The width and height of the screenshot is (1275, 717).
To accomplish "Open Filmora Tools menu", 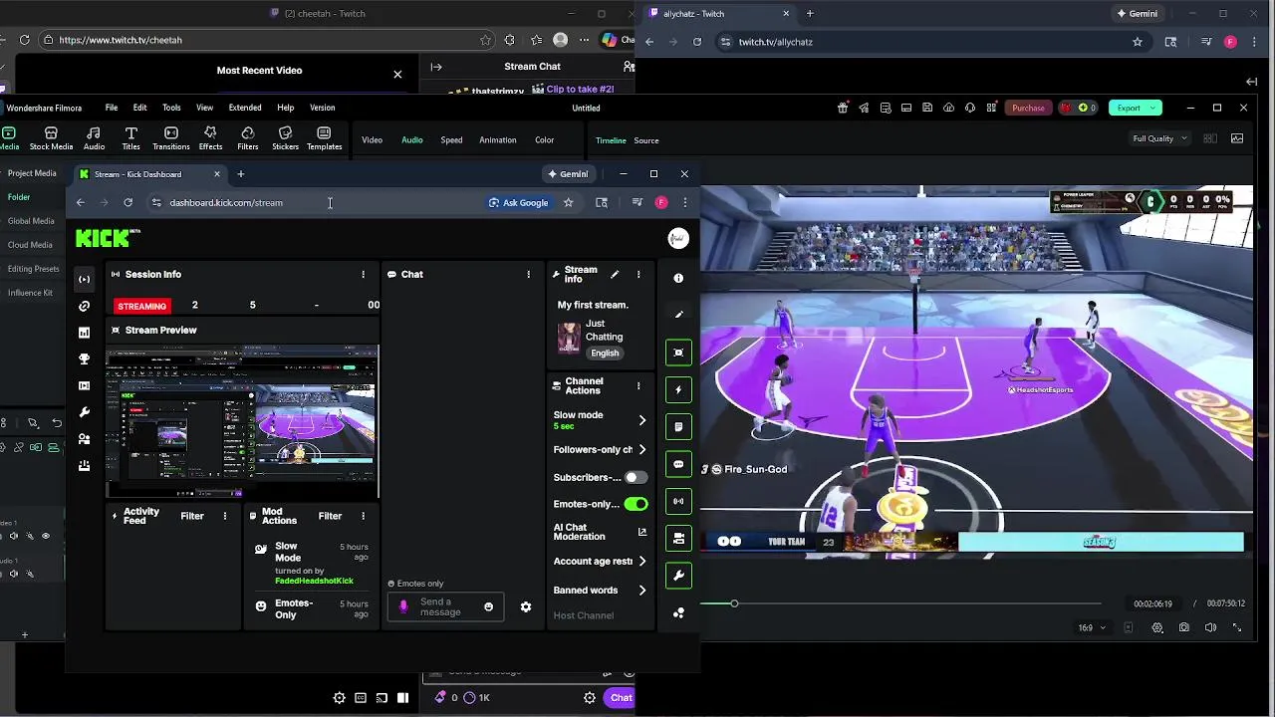I will pyautogui.click(x=171, y=108).
